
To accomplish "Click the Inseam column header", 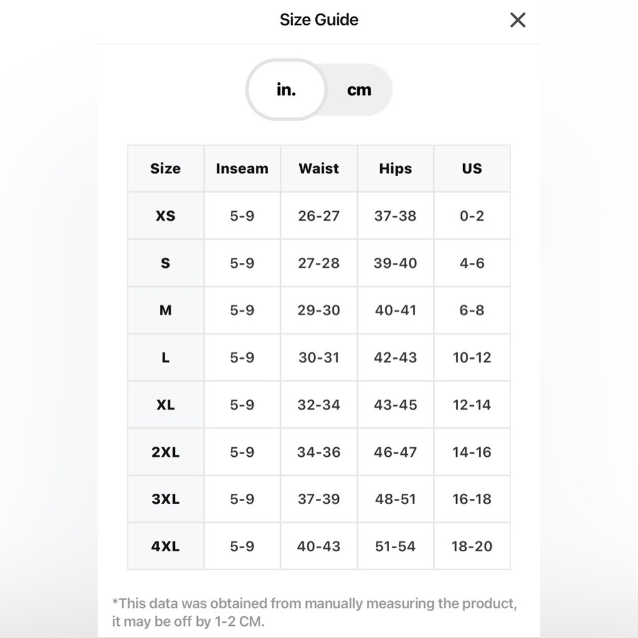I will pos(242,168).
